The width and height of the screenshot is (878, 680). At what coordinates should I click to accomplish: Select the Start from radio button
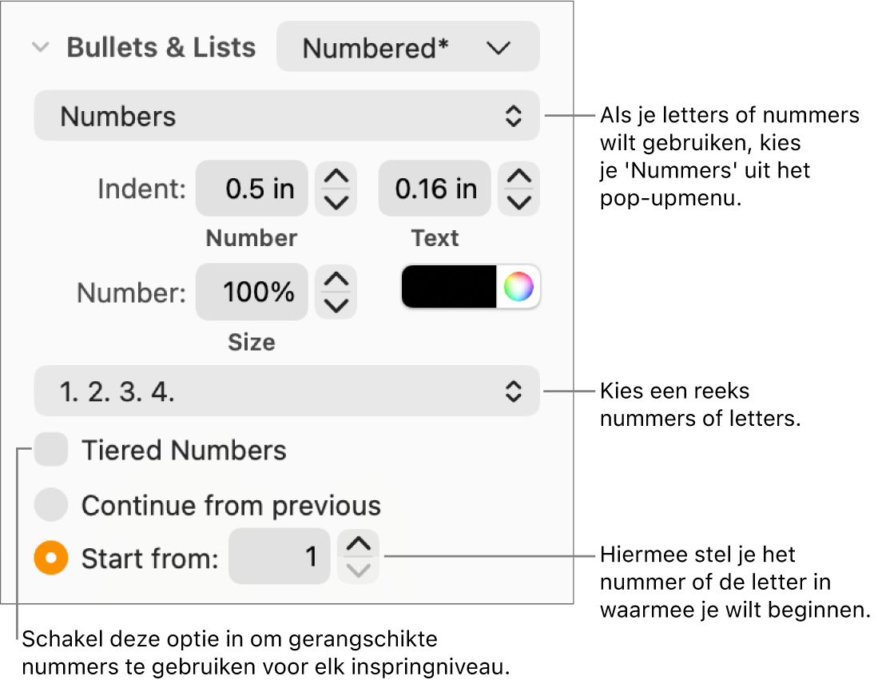[52, 559]
